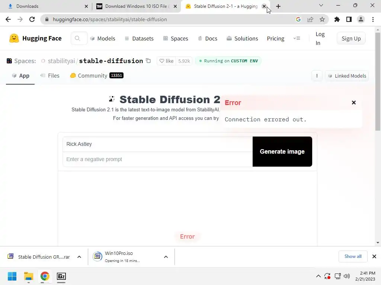Dismiss the Error notification
The height and width of the screenshot is (285, 381).
(x=354, y=102)
